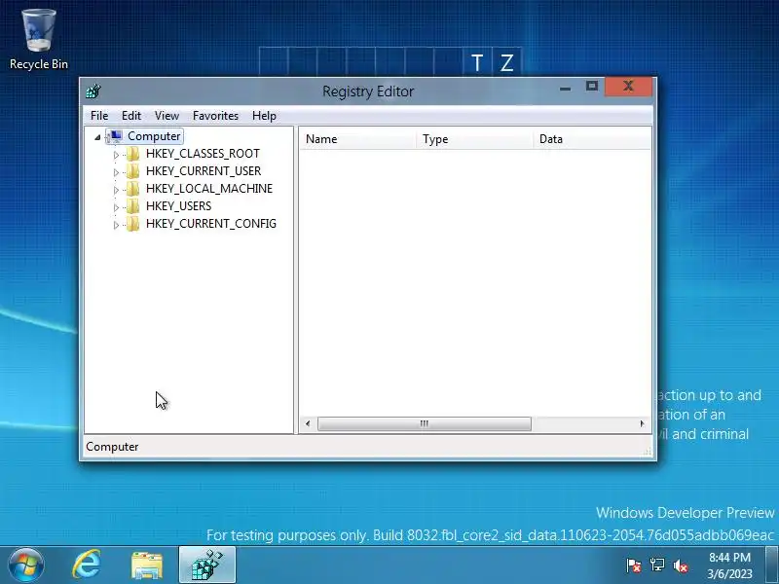
Task: Sort by the Type column header
Action: tap(475, 139)
